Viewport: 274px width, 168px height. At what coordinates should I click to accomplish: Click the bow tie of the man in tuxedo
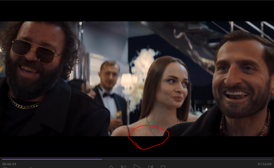109,95
